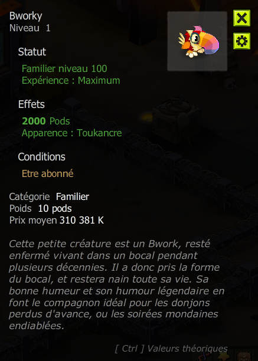258x361 pixels.
Task: Click the Toukancre pet thumbnail
Action: point(197,41)
